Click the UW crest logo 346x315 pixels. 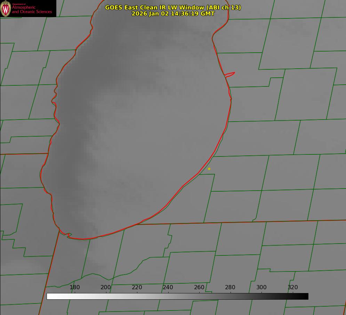click(6, 8)
